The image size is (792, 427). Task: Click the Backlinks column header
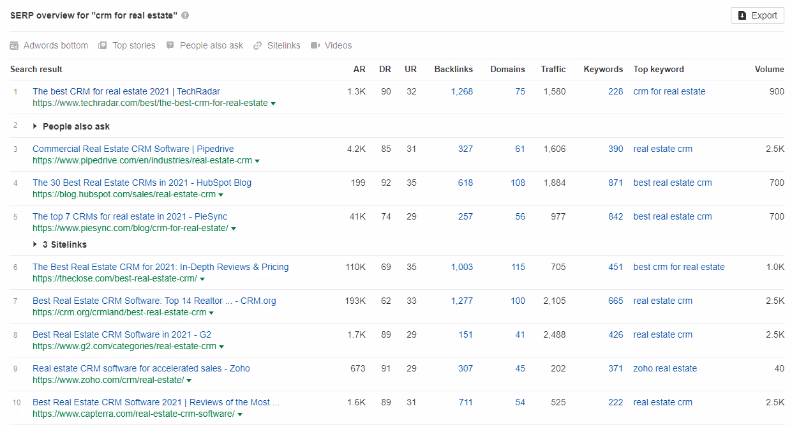(454, 69)
